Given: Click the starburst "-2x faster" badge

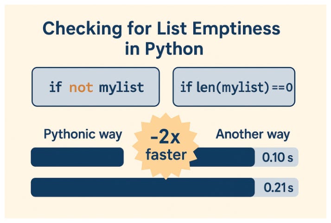Looking at the screenshot, I should coord(165,145).
